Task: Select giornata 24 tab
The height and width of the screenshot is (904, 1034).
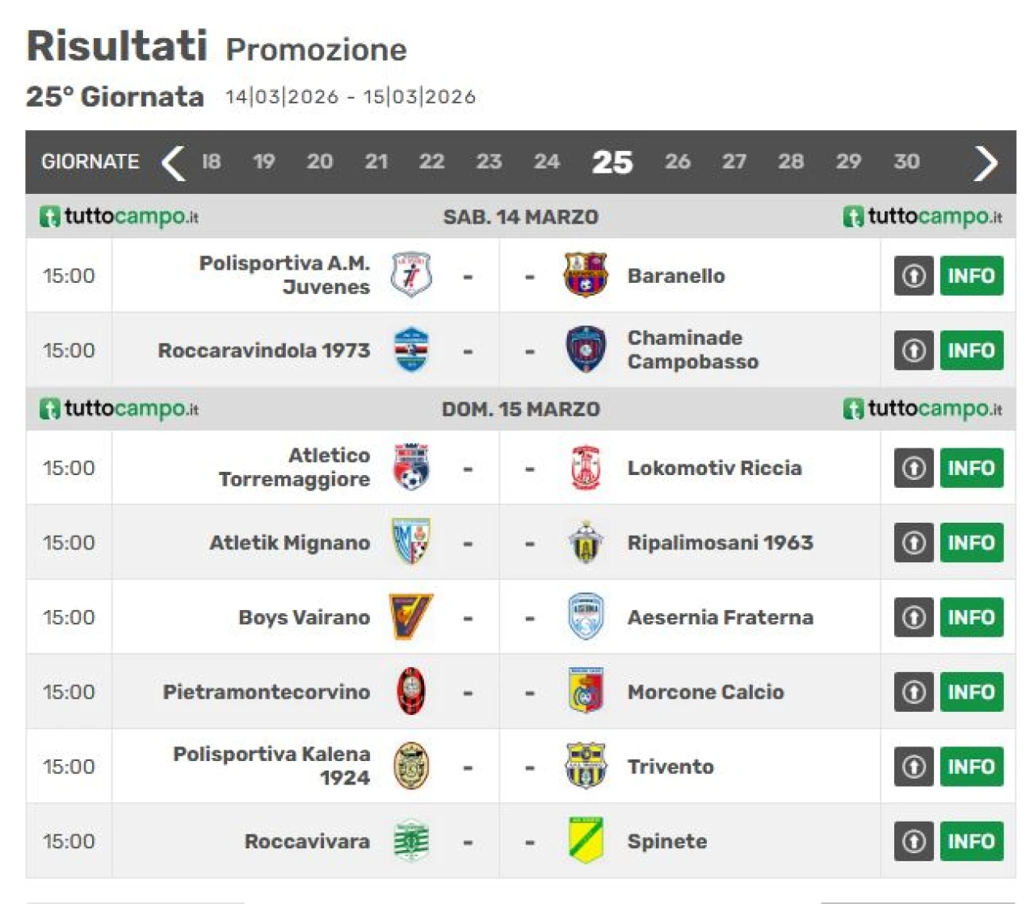Action: coord(547,162)
